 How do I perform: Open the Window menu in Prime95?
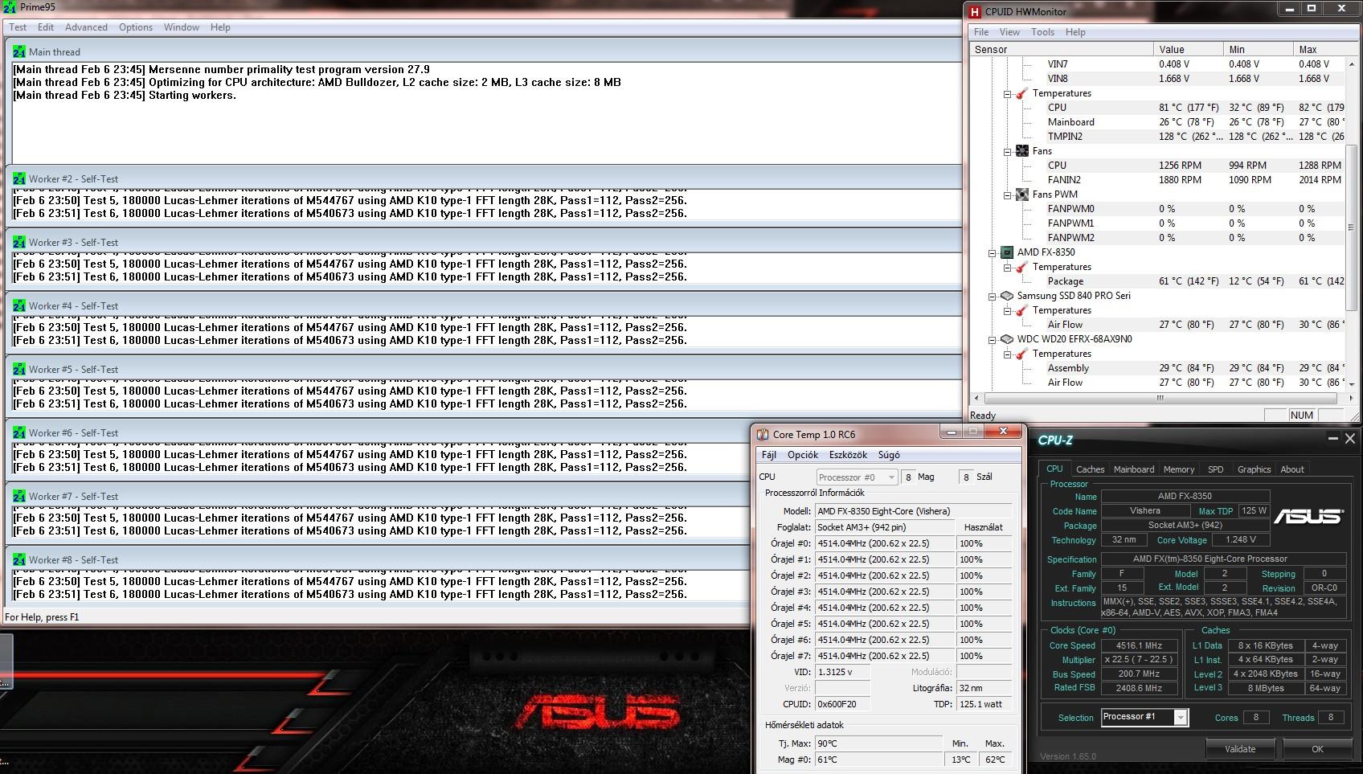pyautogui.click(x=182, y=27)
